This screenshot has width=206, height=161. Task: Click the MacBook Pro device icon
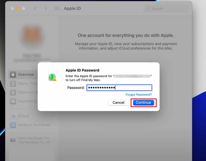coord(13,140)
